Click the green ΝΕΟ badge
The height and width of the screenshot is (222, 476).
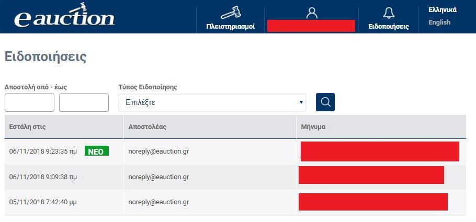click(97, 151)
